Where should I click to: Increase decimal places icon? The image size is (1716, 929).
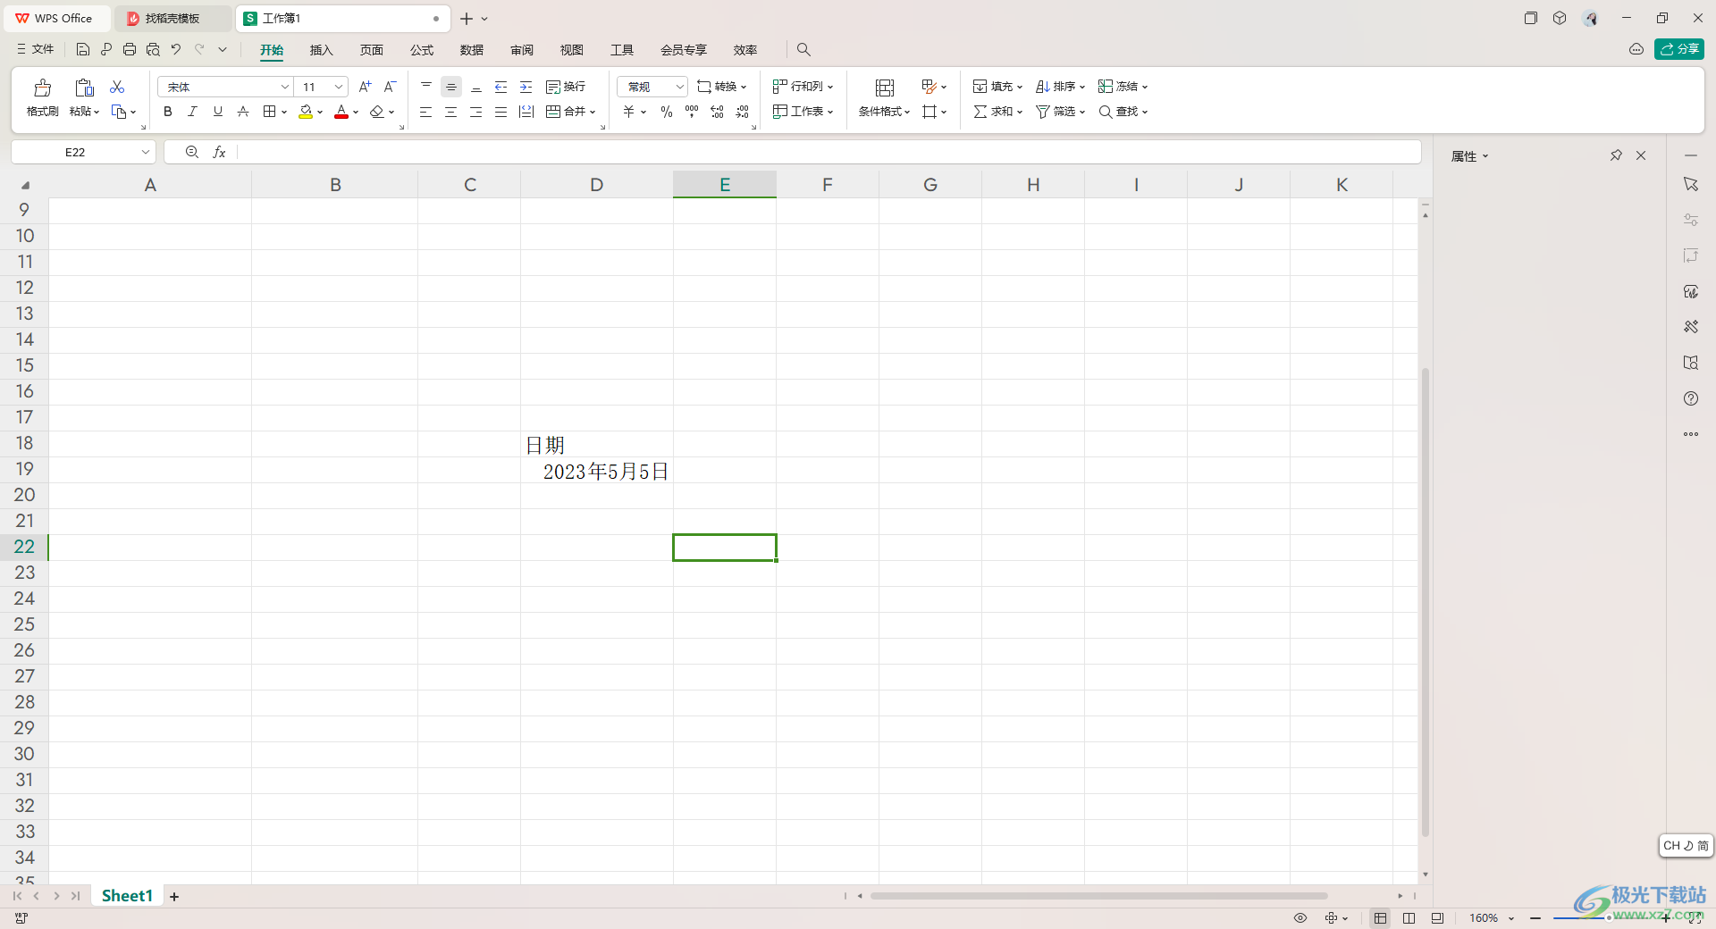tap(717, 112)
